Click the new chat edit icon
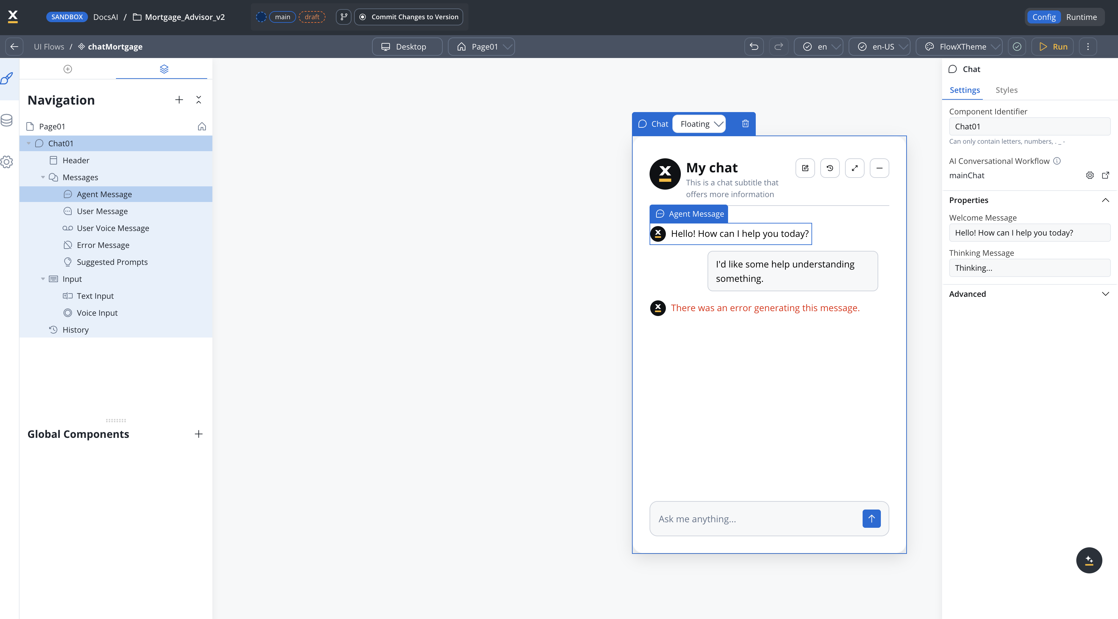 [x=805, y=168]
